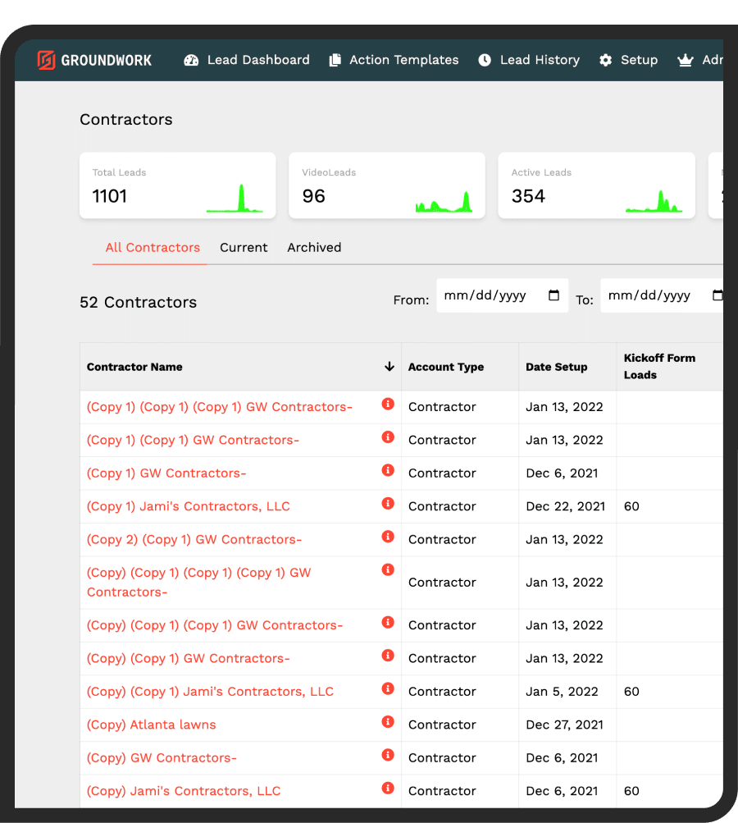Click the Lead History clock icon

485,60
